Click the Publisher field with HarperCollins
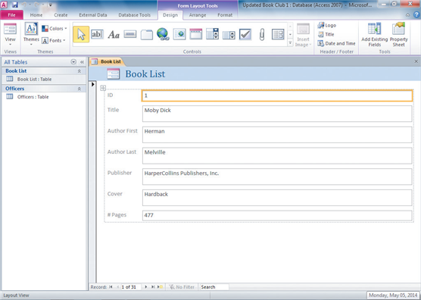Image resolution: width=421 pixels, height=300 pixels. pyautogui.click(x=277, y=177)
